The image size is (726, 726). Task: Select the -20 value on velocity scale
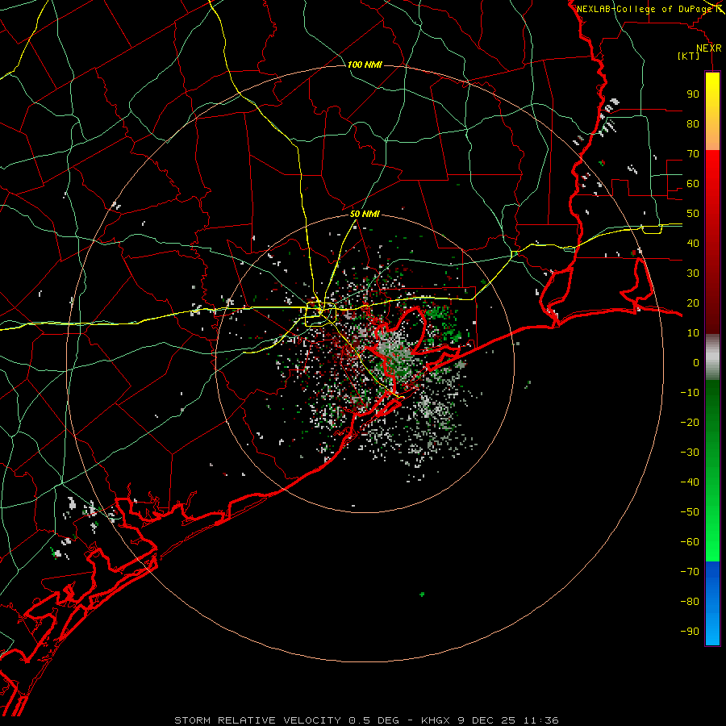coord(690,423)
